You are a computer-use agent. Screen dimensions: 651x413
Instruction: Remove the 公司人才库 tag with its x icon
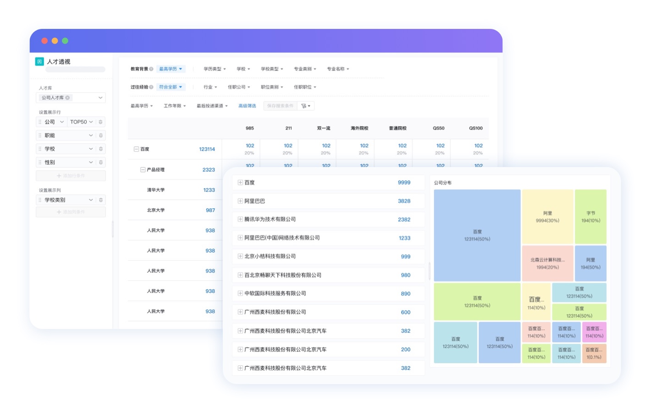point(68,98)
